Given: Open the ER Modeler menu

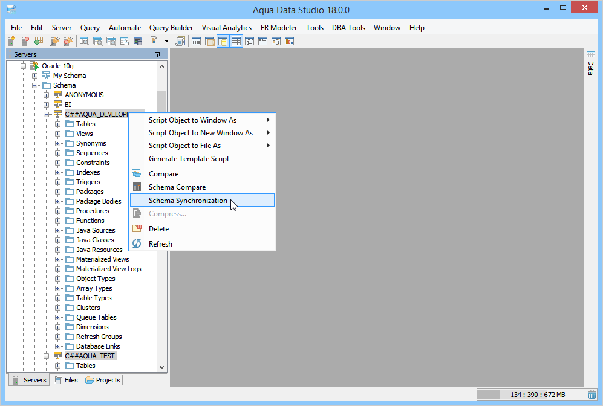Looking at the screenshot, I should [x=279, y=28].
